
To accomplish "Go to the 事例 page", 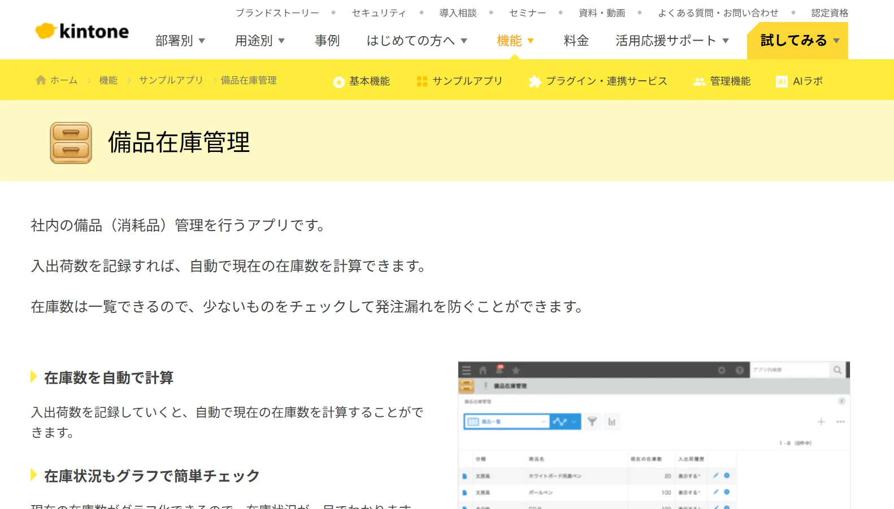I will 327,41.
